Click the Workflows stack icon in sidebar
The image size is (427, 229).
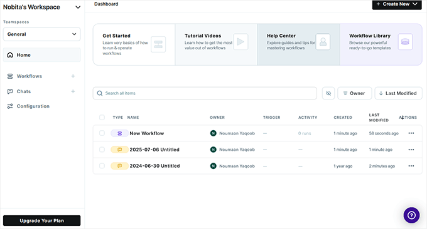pos(10,76)
